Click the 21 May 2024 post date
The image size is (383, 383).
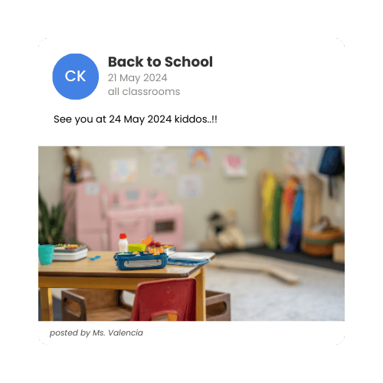[x=137, y=78]
